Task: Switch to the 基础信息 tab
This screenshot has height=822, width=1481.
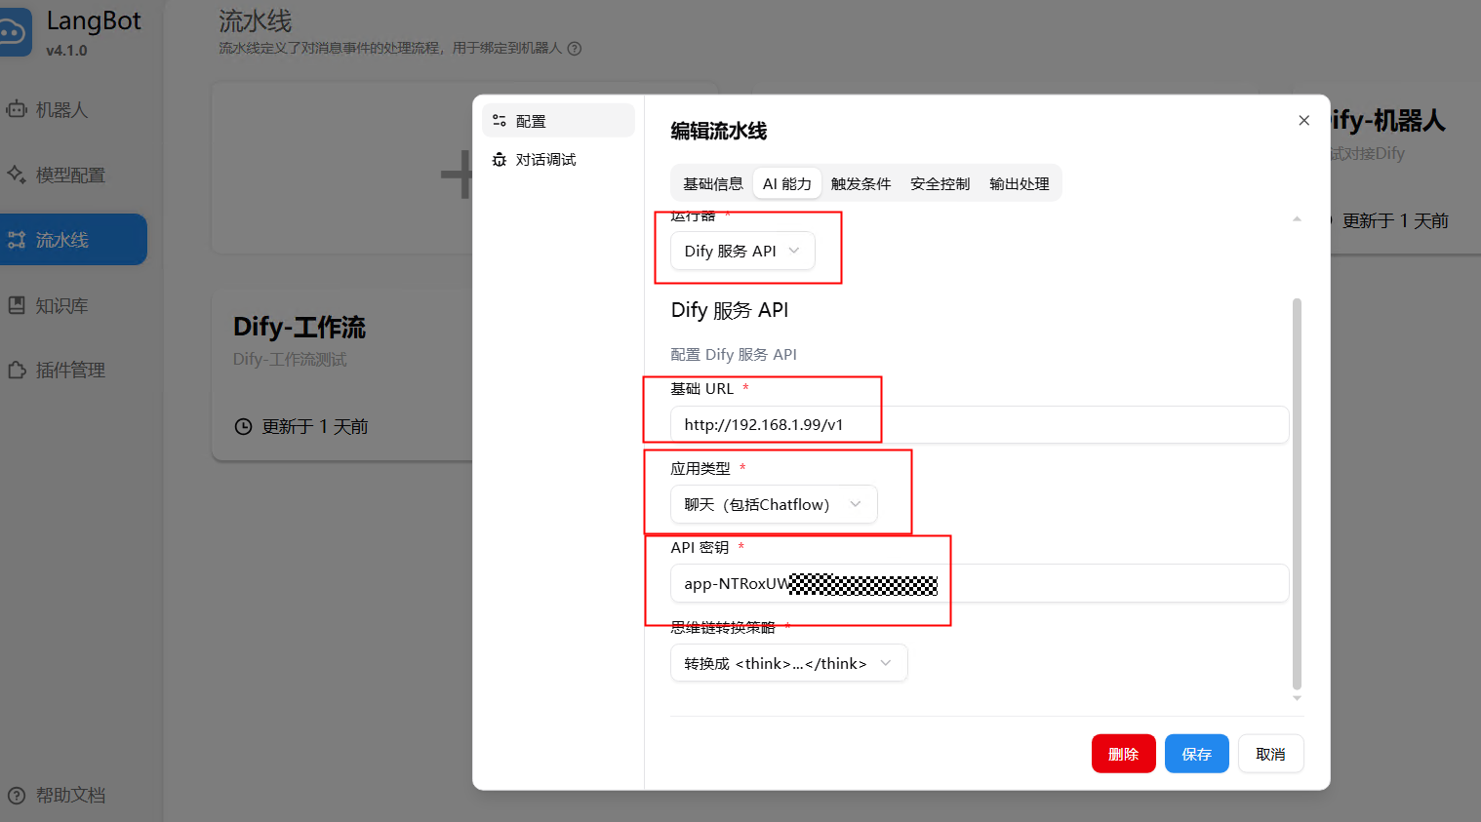Action: [713, 183]
